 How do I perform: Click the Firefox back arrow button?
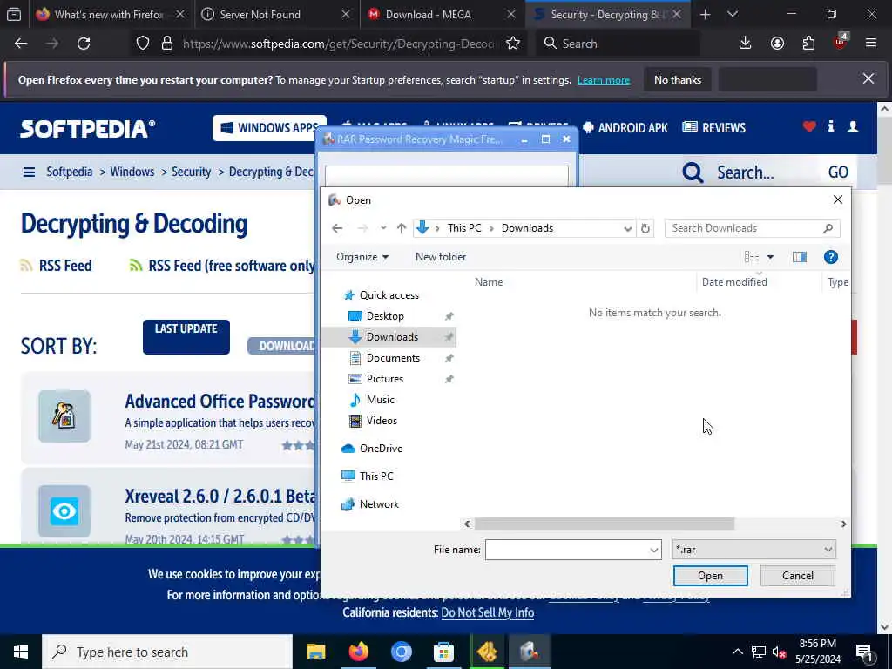21,44
